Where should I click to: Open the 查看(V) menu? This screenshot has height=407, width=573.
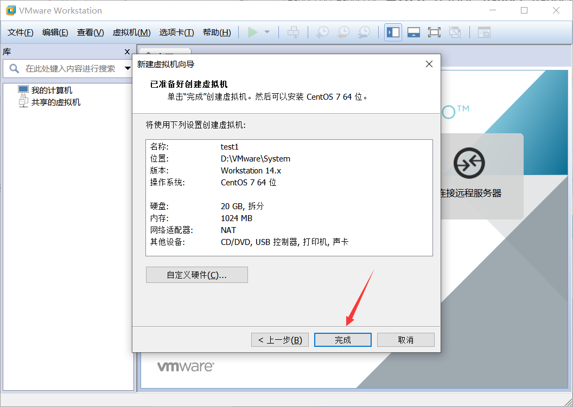pos(90,33)
